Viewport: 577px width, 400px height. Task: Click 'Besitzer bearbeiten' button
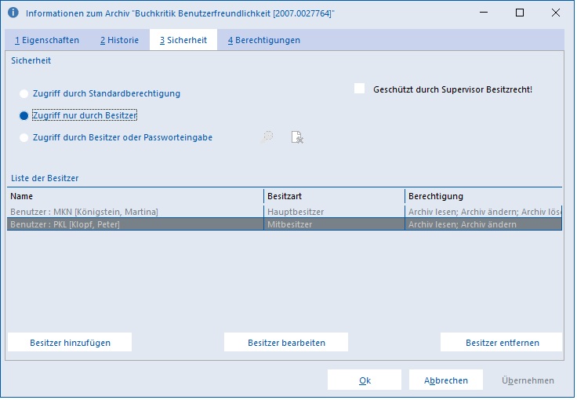[286, 343]
